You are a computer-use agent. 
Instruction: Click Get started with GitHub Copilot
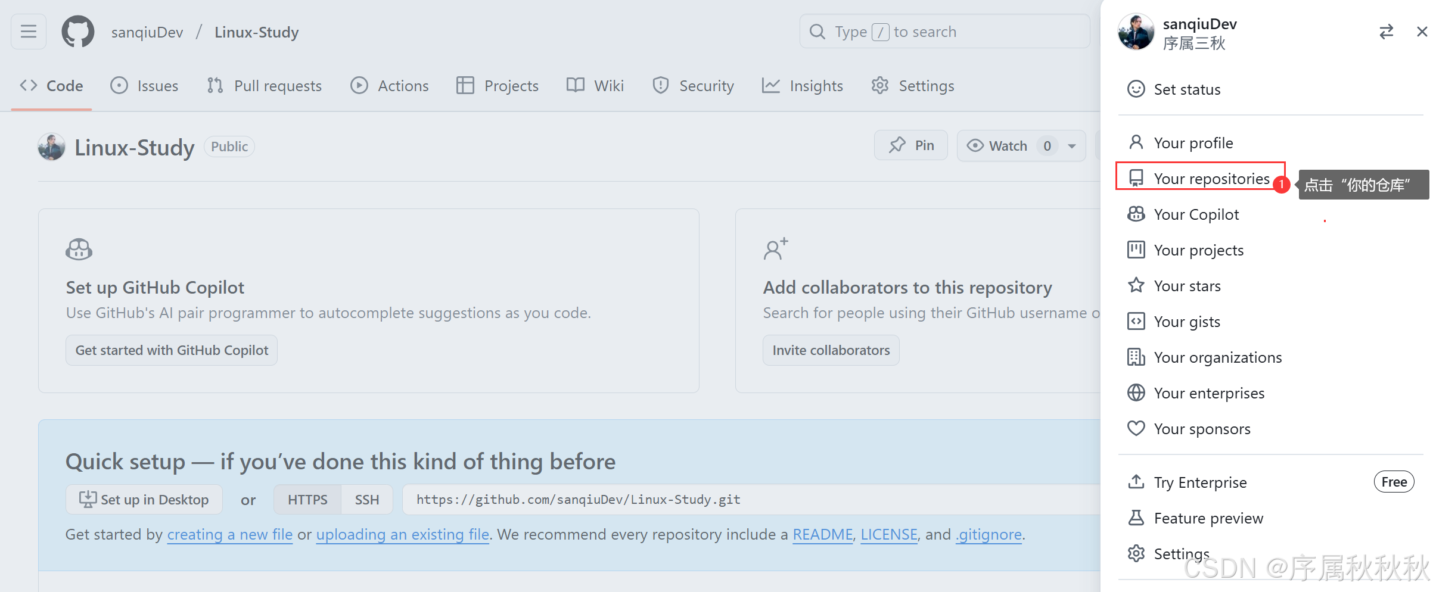172,350
